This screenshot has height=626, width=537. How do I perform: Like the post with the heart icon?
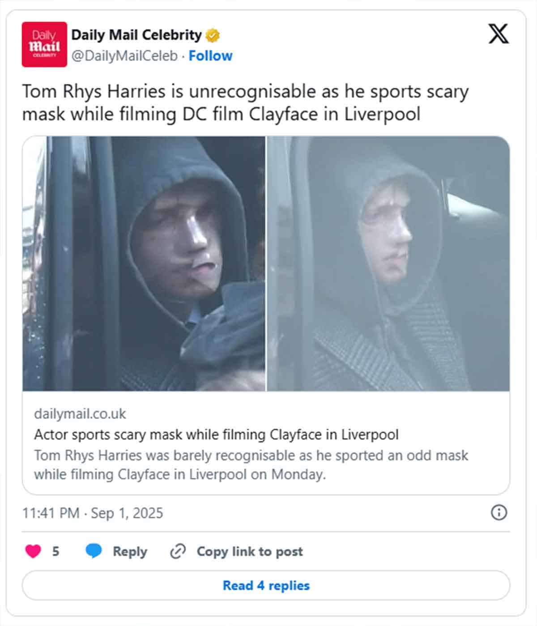(x=33, y=551)
